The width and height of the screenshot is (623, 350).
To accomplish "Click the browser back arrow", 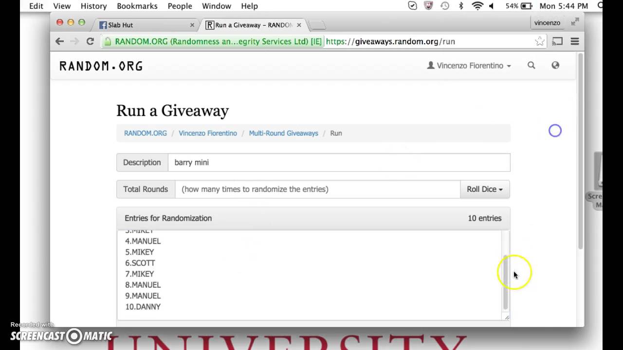I will [59, 41].
